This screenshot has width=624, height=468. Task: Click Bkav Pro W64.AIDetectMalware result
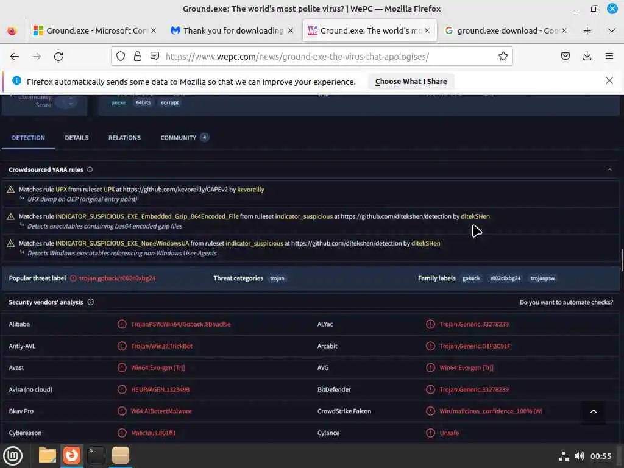[161, 411]
